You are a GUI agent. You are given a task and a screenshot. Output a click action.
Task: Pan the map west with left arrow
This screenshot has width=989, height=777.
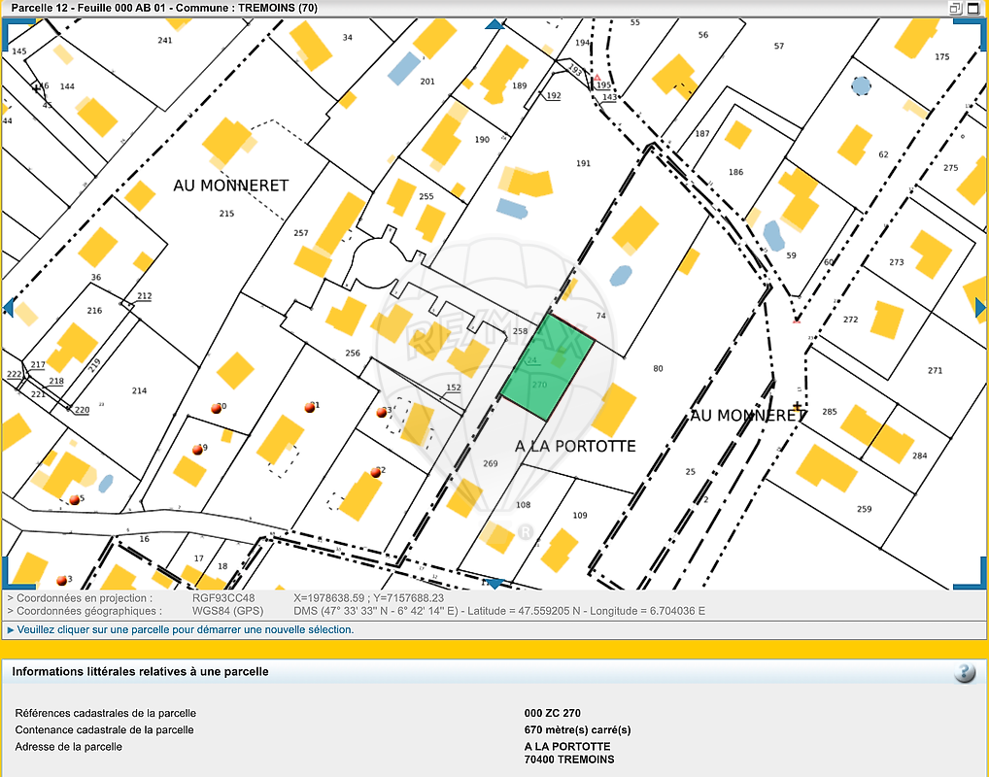tap(8, 308)
